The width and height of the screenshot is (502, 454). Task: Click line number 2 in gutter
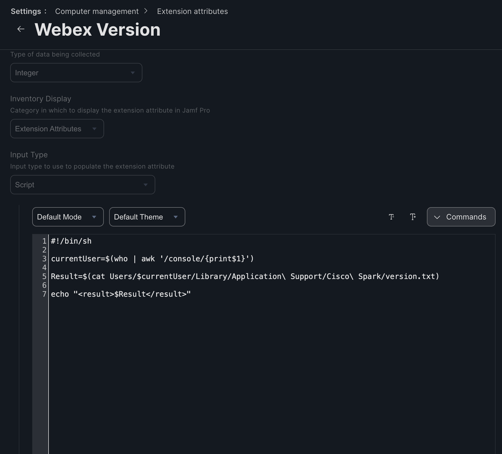tap(44, 250)
